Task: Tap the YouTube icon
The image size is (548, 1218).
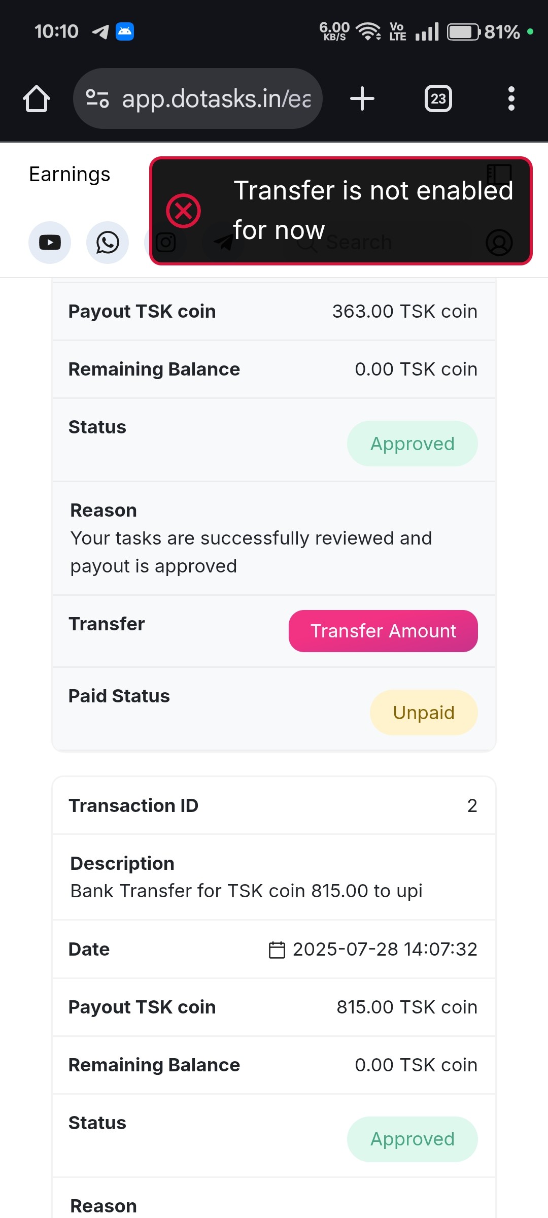Action: coord(50,243)
